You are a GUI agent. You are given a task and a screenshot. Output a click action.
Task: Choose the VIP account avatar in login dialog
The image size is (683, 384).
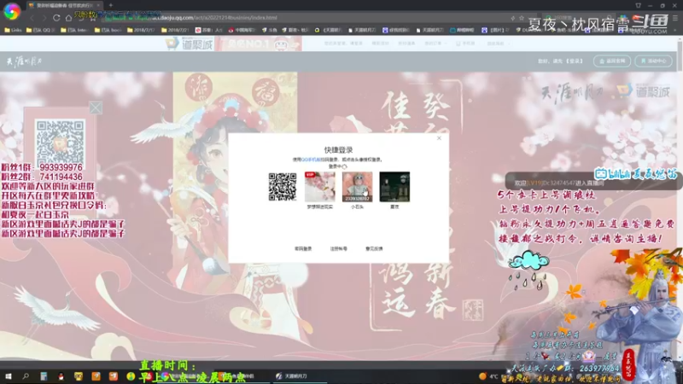(x=319, y=186)
